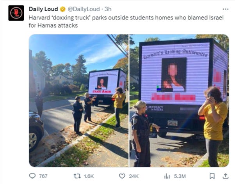Click the 767 replies count

tap(43, 176)
